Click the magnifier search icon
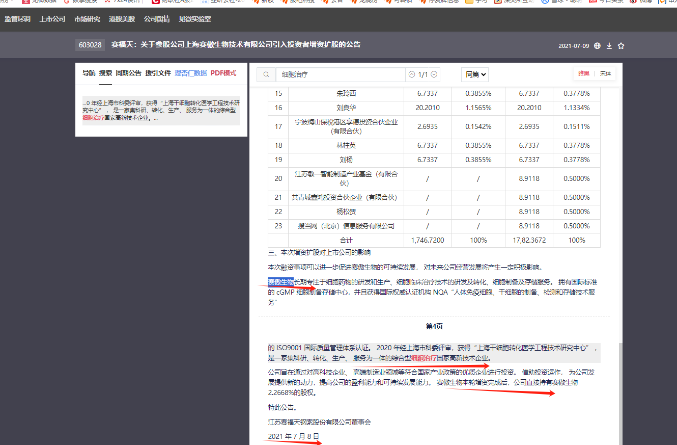 [266, 74]
